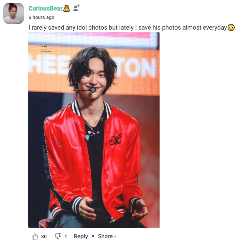This screenshot has width=238, height=242.
Task: Reply to CuriousBear's comment
Action: point(81,236)
